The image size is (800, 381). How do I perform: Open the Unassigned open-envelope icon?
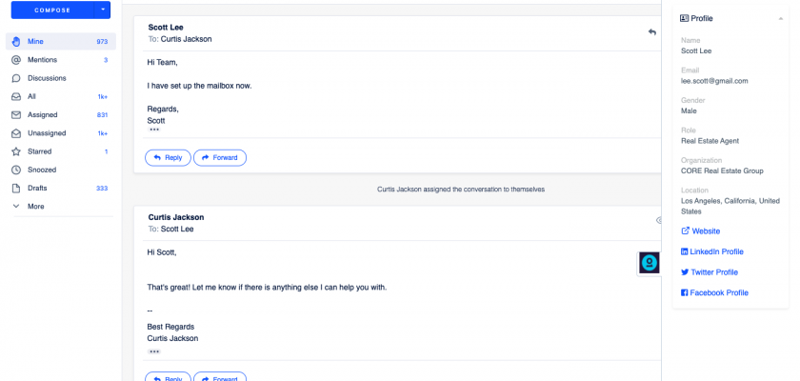16,133
